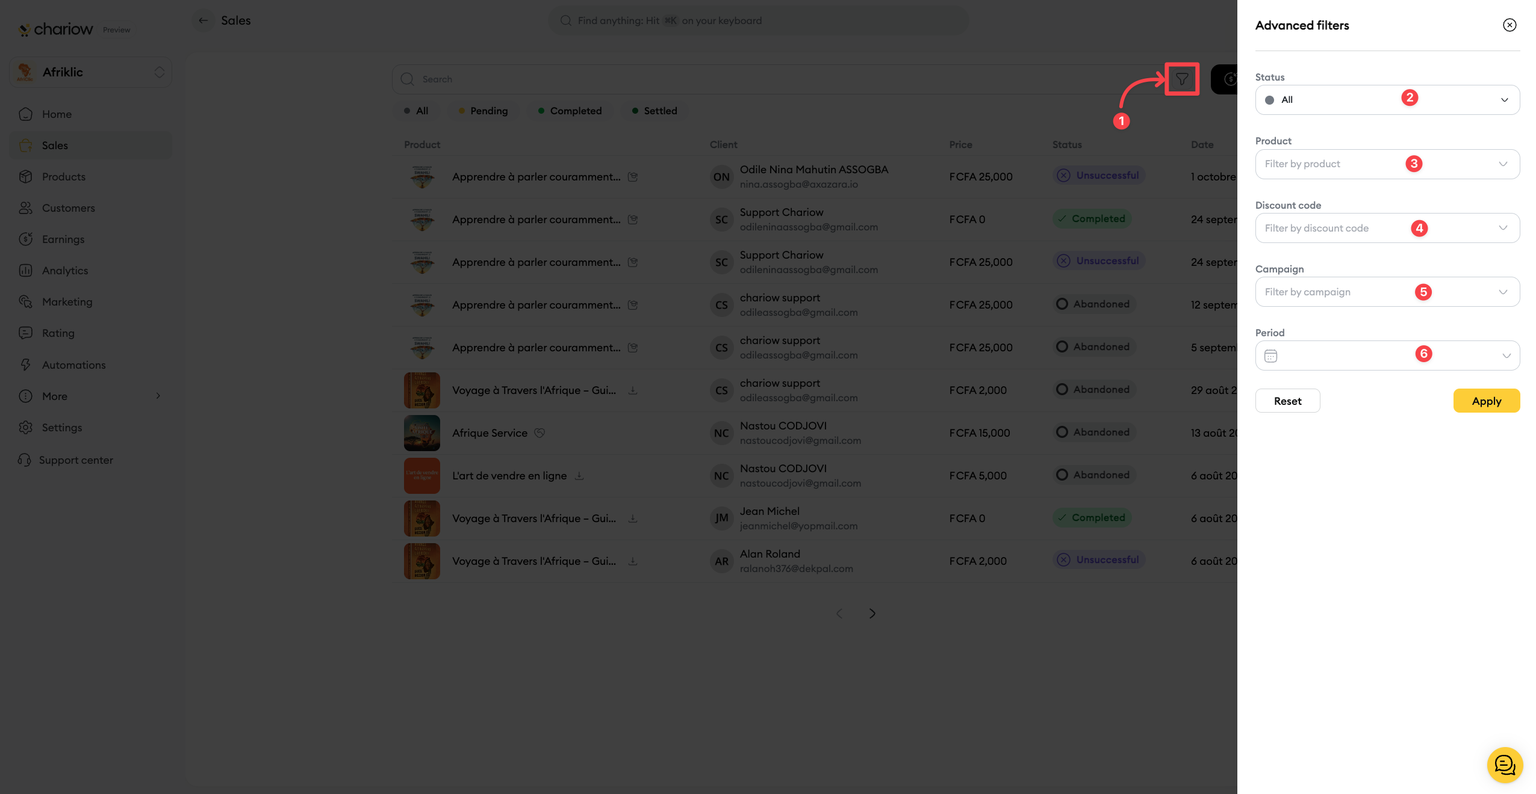Open the chat support bubble icon
1536x794 pixels.
pyautogui.click(x=1504, y=765)
